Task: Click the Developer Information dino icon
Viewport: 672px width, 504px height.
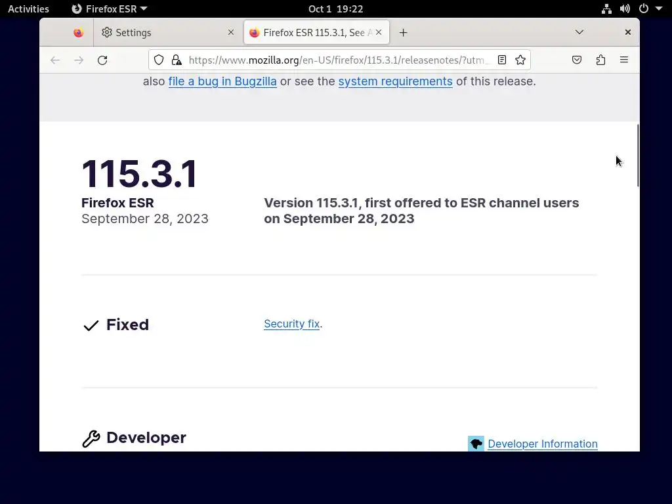Action: click(x=476, y=444)
